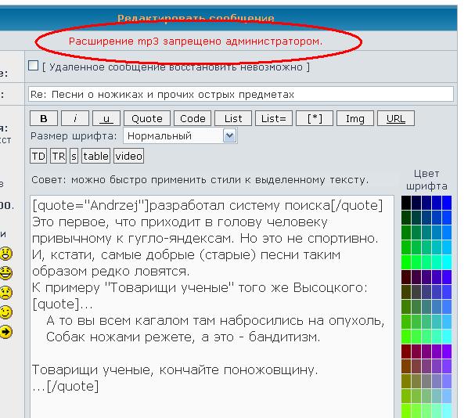Insert an image with the Img button
This screenshot has height=418, width=475.
pyautogui.click(x=354, y=119)
